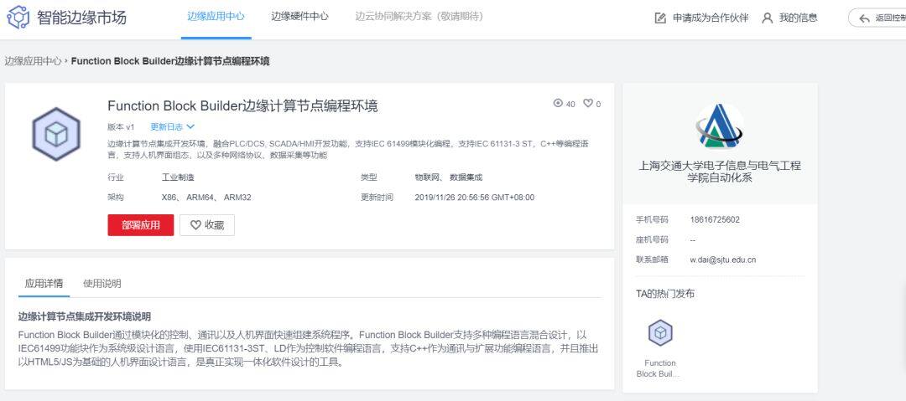Screen dimensions: 906x401
Task: Click the 智能边缘市场 logo icon
Action: click(18, 18)
